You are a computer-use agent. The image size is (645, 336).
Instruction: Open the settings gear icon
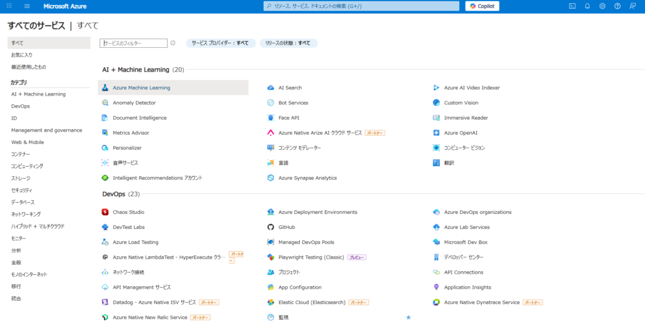pos(602,6)
